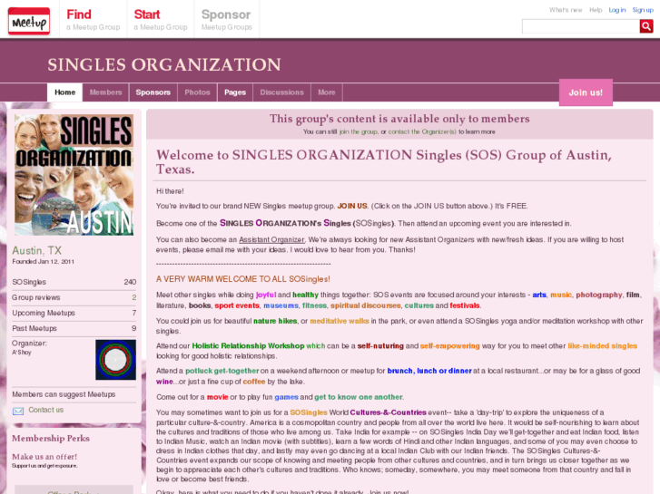Click the organizer name A'Shoy
660x494 pixels.
[x=22, y=353]
